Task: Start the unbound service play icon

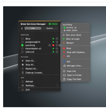Action: click(53, 52)
